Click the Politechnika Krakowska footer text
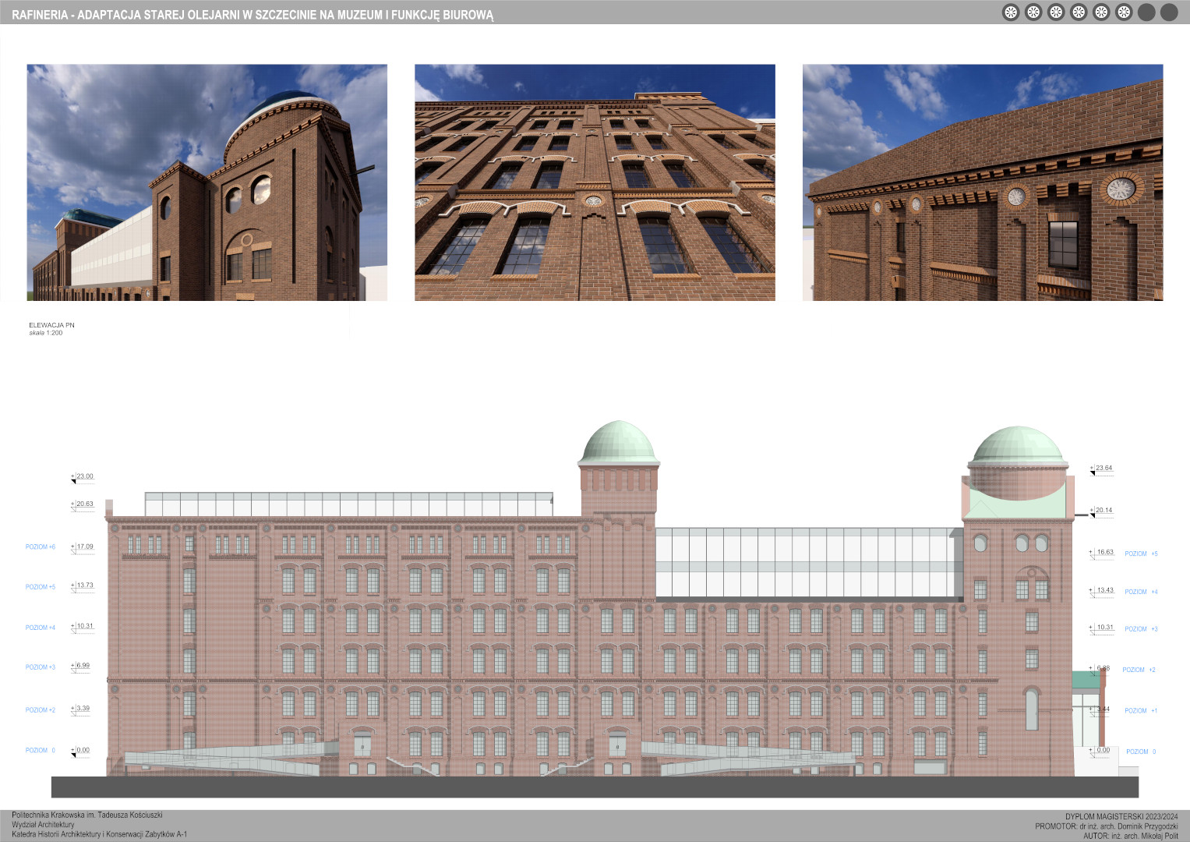The width and height of the screenshot is (1190, 842). [87, 815]
